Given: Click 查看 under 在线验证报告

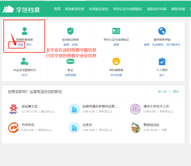Looking at the screenshot, I should (66, 44).
